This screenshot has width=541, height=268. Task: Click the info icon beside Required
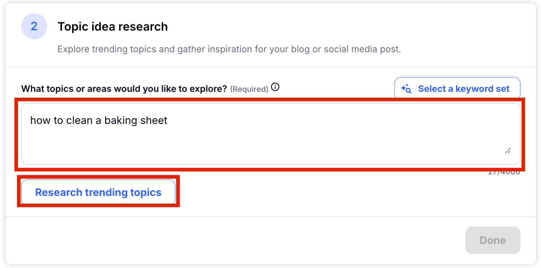coord(275,87)
